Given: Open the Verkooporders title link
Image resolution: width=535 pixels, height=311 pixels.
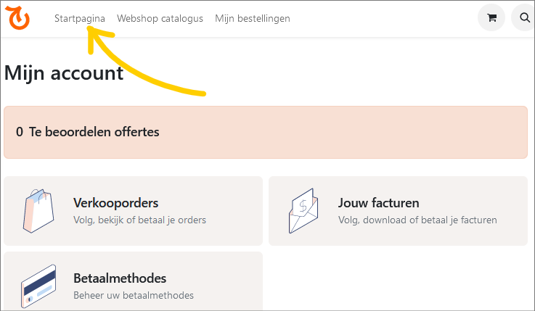Looking at the screenshot, I should click(x=116, y=203).
